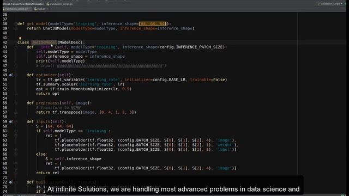Click the intention light bulb above the class line
This screenshot has height=196, width=349.
[20, 39]
